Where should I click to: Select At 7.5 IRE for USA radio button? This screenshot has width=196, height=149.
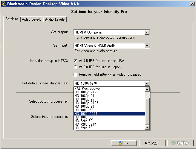tap(76, 61)
